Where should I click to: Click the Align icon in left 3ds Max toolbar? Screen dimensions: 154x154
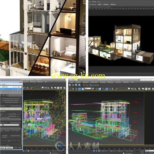pyautogui.click(x=49, y=88)
